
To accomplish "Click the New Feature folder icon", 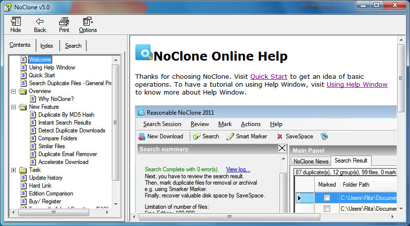I will point(23,107).
